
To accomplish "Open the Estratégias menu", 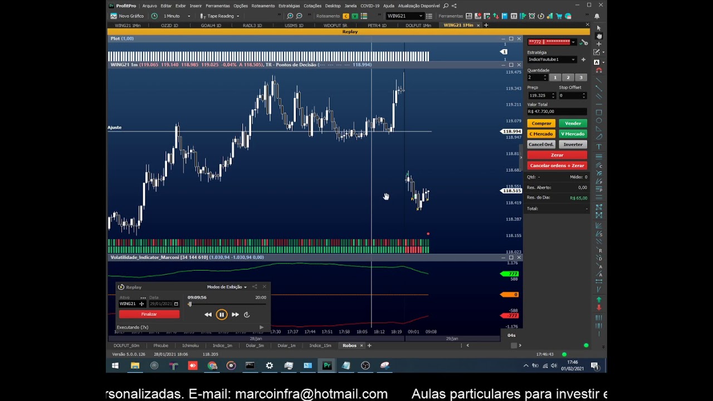I will 289,6.
